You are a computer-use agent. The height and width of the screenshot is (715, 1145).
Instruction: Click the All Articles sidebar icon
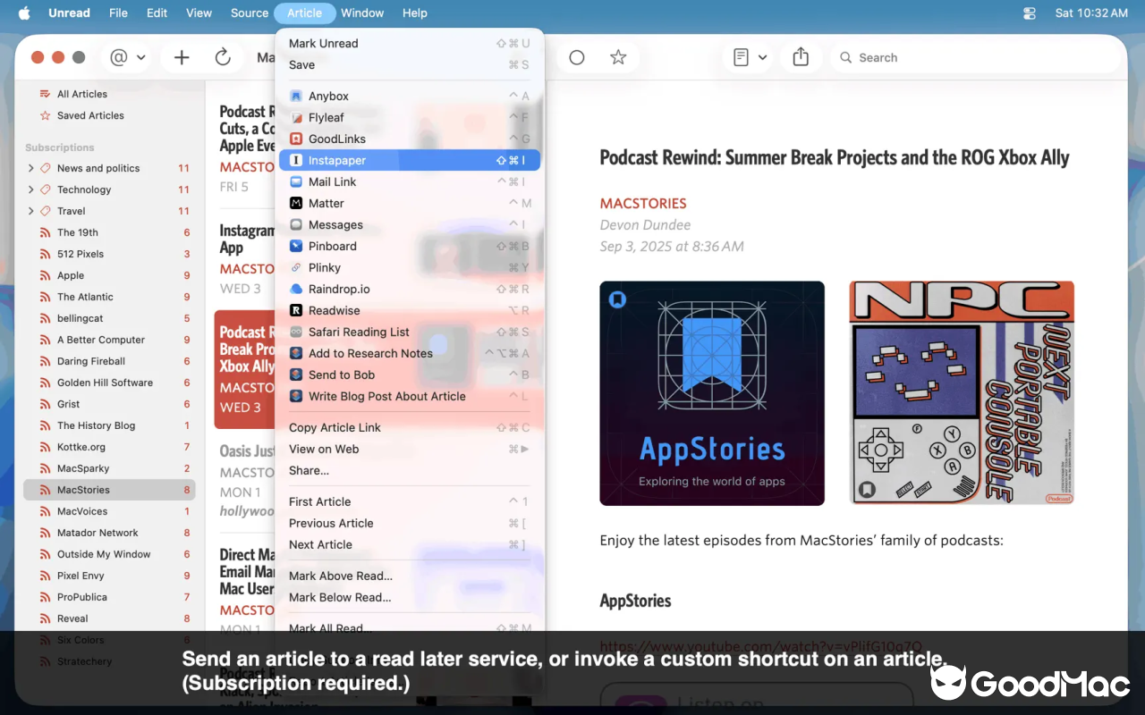46,94
